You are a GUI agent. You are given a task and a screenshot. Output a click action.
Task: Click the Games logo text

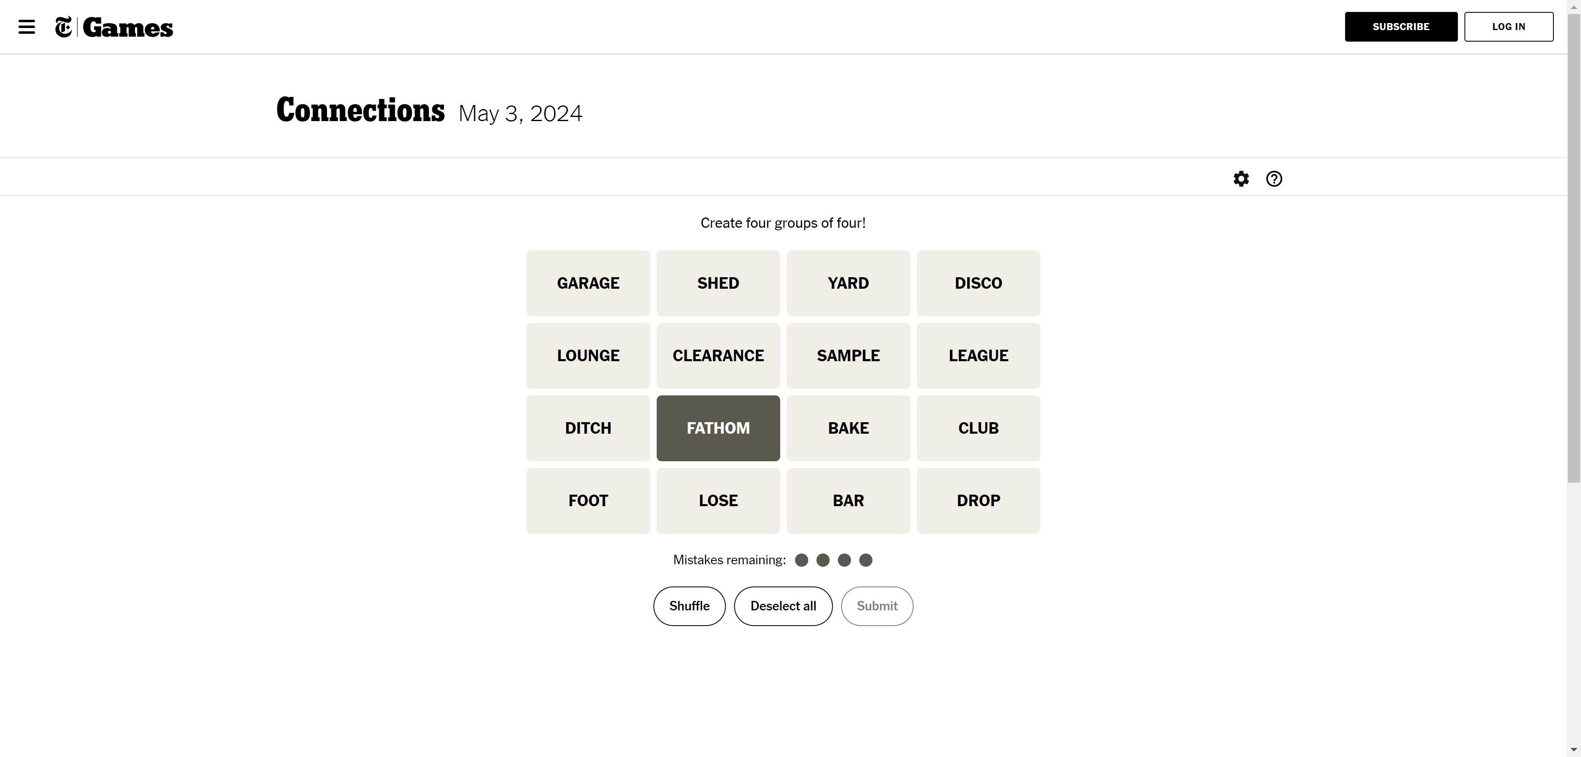128,28
